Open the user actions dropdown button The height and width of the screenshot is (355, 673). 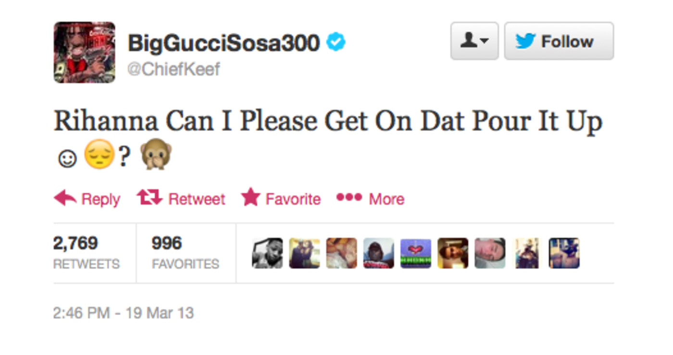[474, 41]
